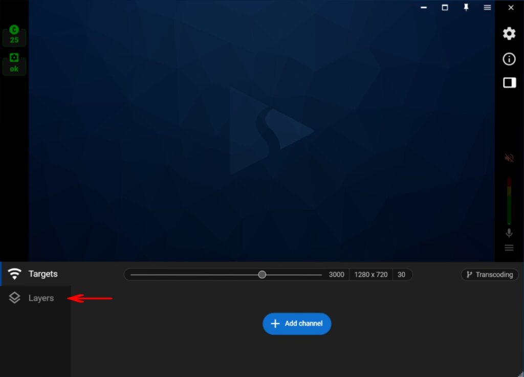Toggle the microphone icon
Image resolution: width=524 pixels, height=377 pixels.
[x=509, y=233]
